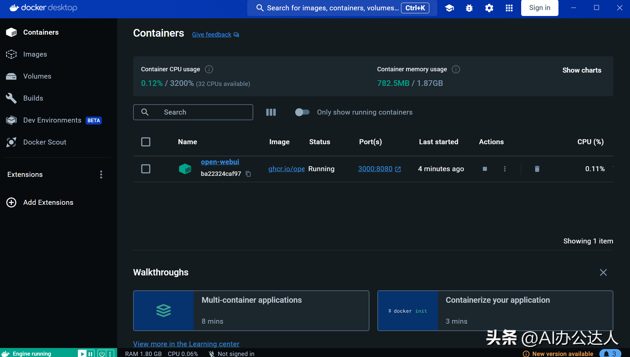Sort by Last started column
Screen dimensions: 630x357
438,142
